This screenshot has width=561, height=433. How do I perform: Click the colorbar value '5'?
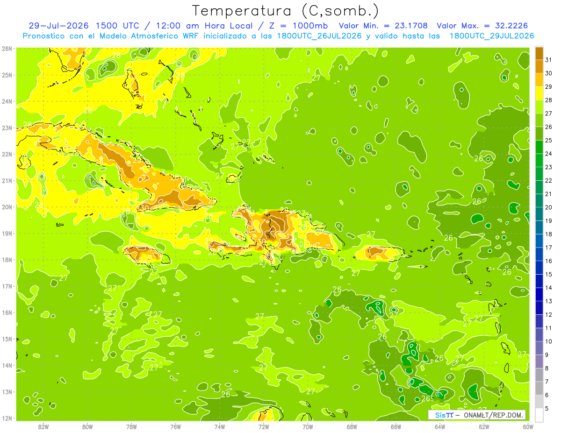click(547, 408)
